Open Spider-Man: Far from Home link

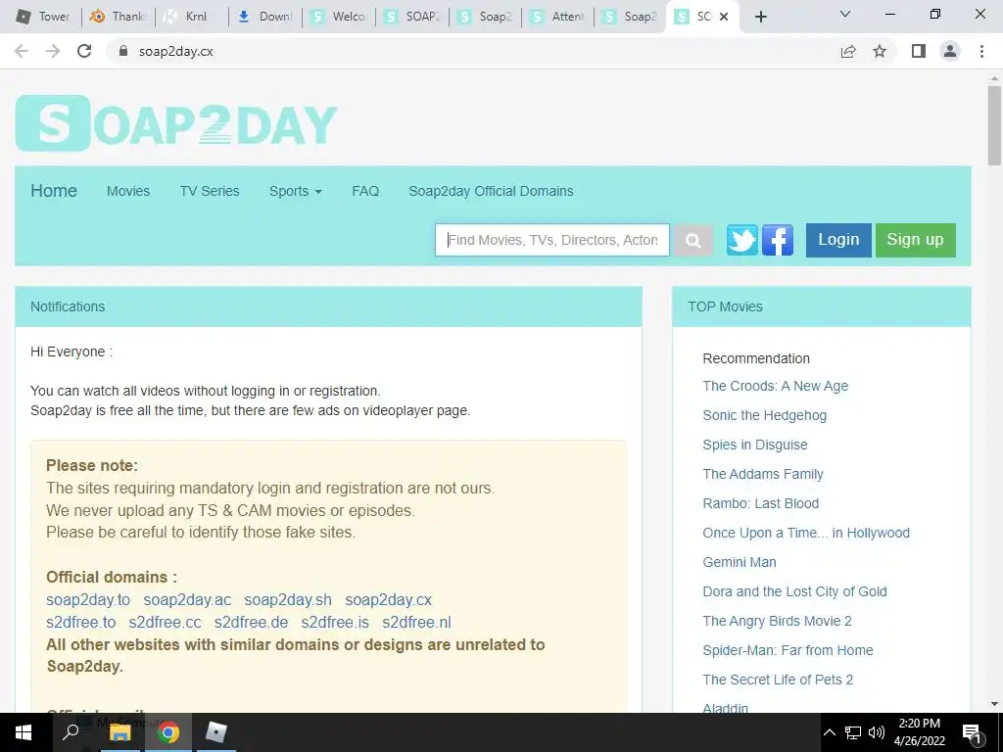788,651
